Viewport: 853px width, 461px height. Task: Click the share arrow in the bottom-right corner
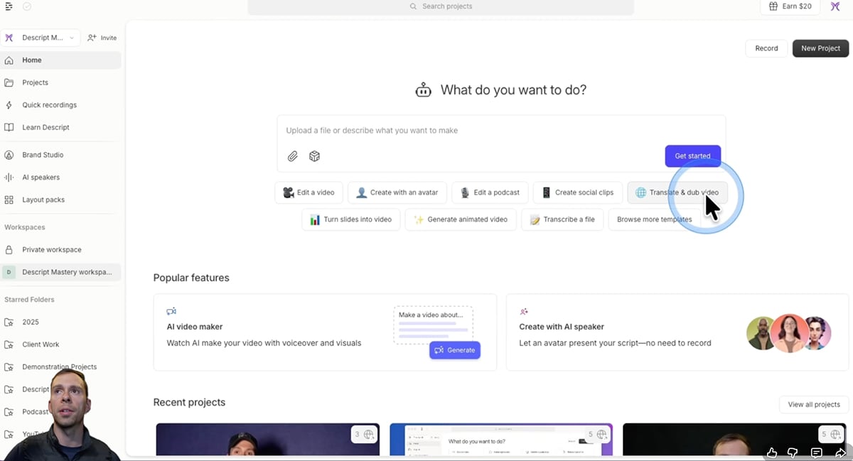tap(839, 452)
